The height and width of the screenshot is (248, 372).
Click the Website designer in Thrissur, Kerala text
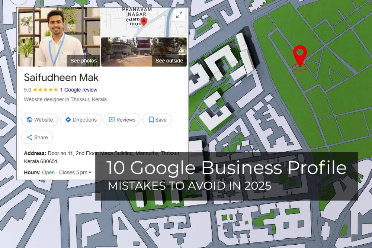(x=65, y=99)
